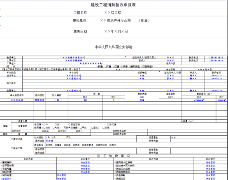This screenshot has height=180, width=228.
Task: Click 符合要求 result in the 室内消火栓系统 row
Action: pos(210,163)
